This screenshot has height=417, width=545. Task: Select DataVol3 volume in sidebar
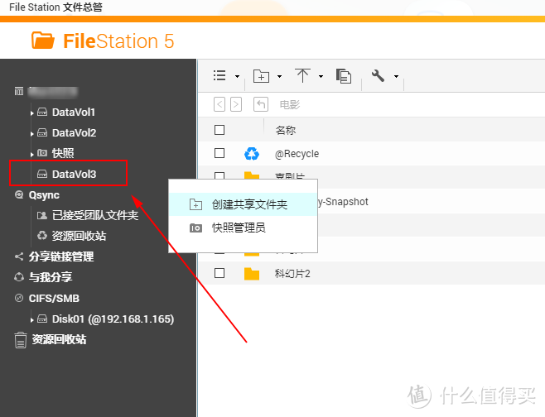(x=74, y=175)
